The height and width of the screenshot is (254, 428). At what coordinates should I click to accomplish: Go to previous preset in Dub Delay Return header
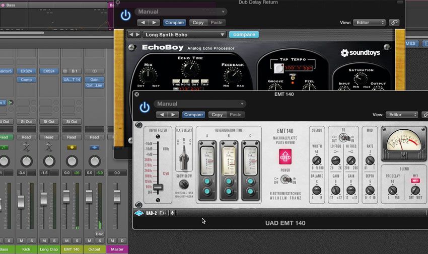coord(143,23)
